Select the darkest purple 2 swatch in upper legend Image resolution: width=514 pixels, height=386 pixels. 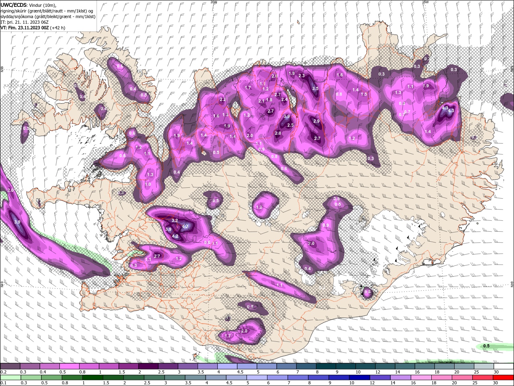148,366
